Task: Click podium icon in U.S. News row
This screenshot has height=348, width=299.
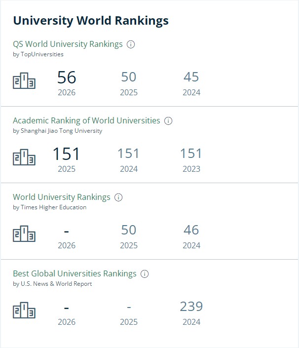Action: pyautogui.click(x=24, y=310)
